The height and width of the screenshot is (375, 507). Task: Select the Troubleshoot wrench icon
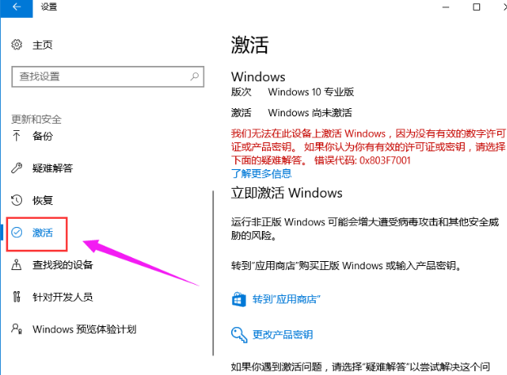point(16,168)
